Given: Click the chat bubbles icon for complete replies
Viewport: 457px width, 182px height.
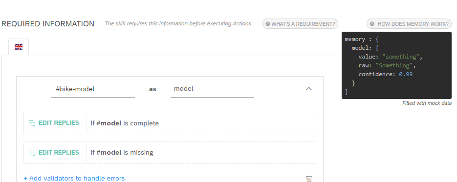Looking at the screenshot, I should pos(32,123).
